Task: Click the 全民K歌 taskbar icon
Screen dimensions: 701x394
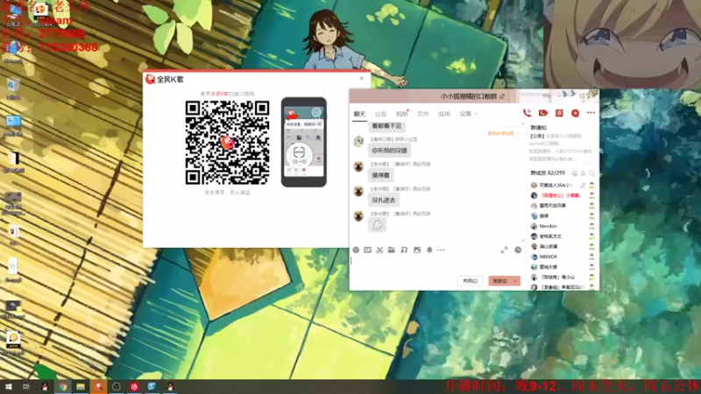Action: pyautogui.click(x=98, y=386)
